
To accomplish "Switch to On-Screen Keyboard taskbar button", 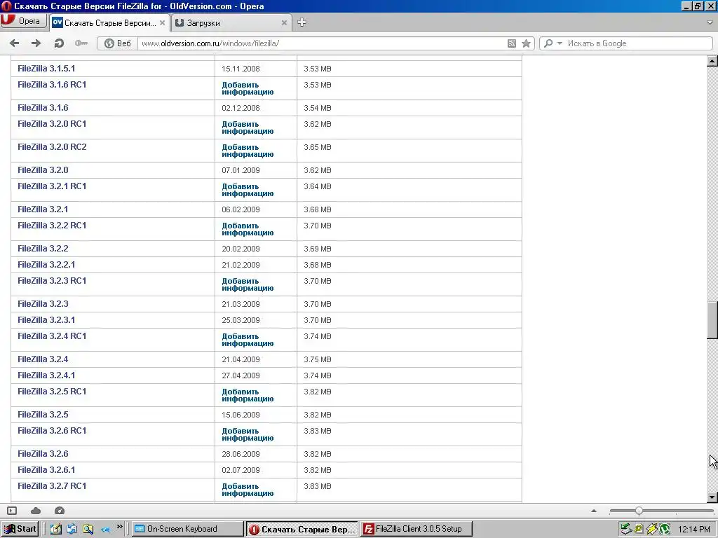I will click(188, 529).
